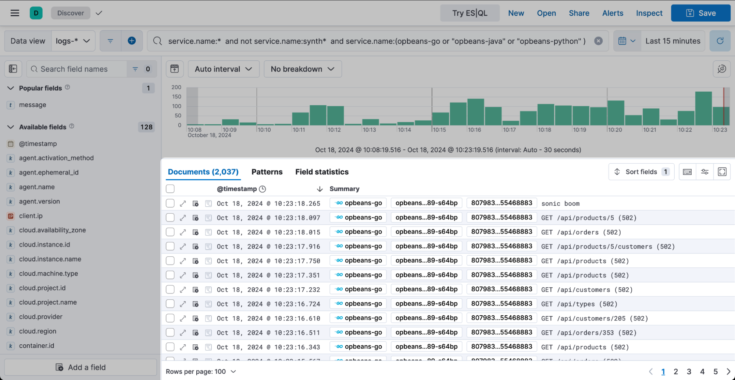Open keyboard shortcuts for the data grid
Viewport: 735px width, 380px height.
(687, 172)
